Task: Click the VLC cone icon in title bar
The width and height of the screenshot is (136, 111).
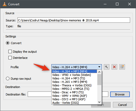Action: (x=5, y=4)
